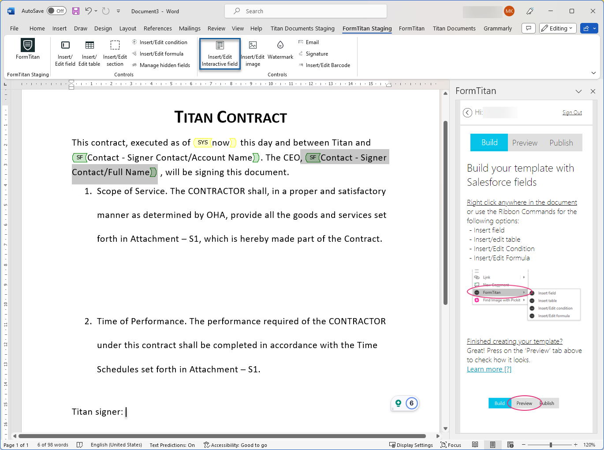Open FormTitan pane options chevron
The height and width of the screenshot is (450, 604).
[578, 91]
